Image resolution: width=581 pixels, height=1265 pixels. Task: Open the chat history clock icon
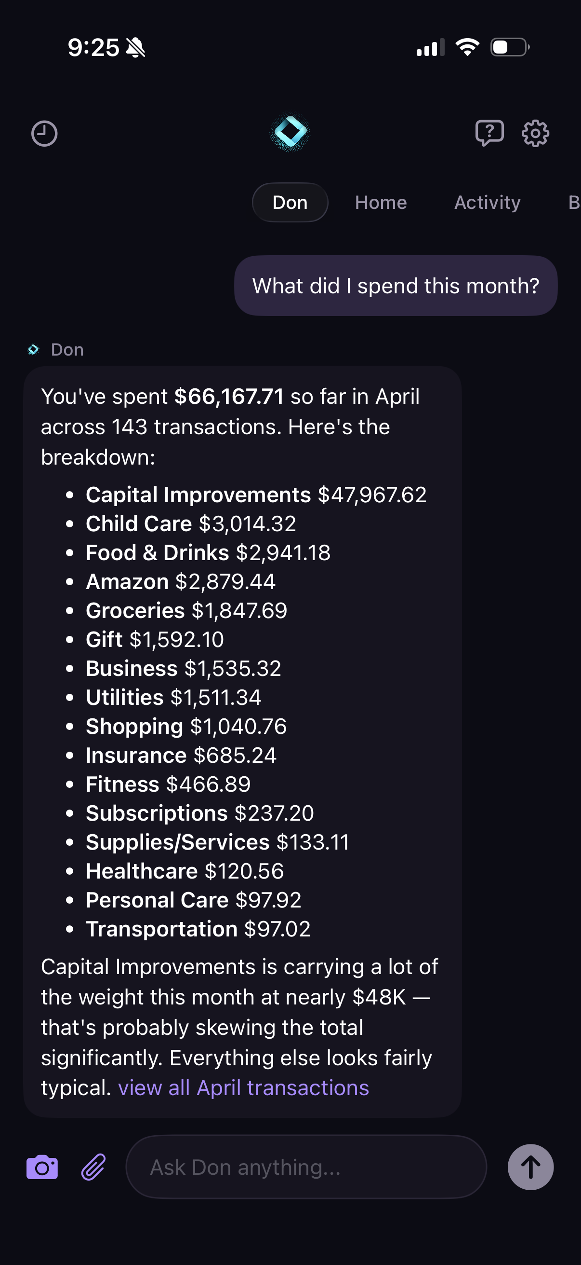44,134
